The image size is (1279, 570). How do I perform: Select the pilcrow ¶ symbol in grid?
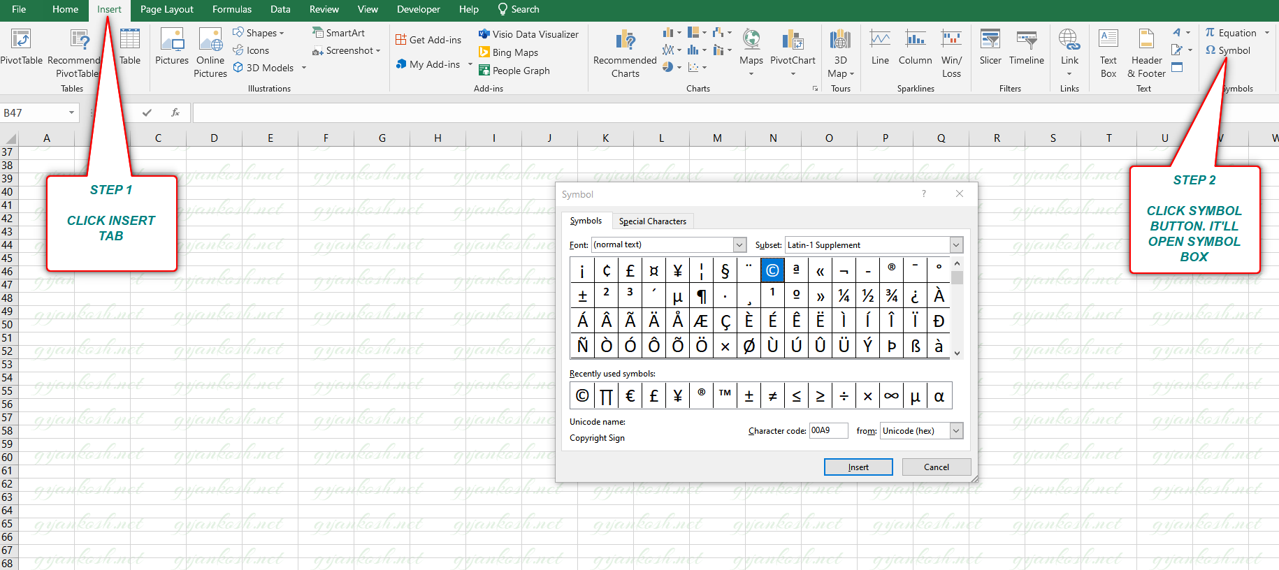pyautogui.click(x=701, y=295)
